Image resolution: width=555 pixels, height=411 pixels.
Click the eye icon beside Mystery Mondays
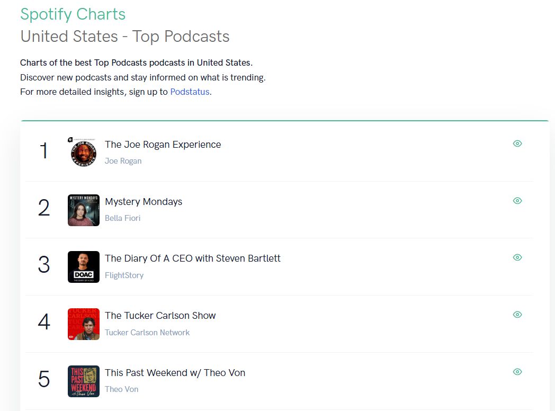pyautogui.click(x=517, y=201)
